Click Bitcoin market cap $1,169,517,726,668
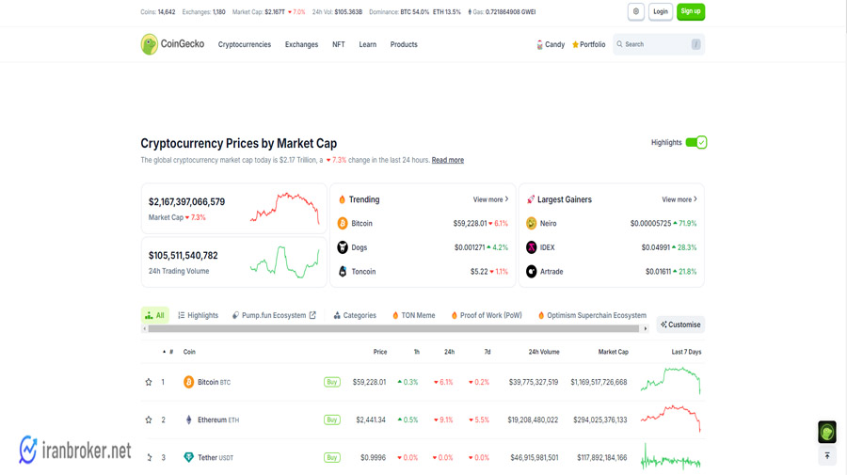This screenshot has width=847, height=475. pos(599,382)
